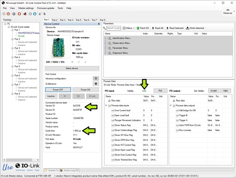The width and height of the screenshot is (236, 178).
Task: Click Read All in Parameters toolbar
Action: [x=157, y=28]
